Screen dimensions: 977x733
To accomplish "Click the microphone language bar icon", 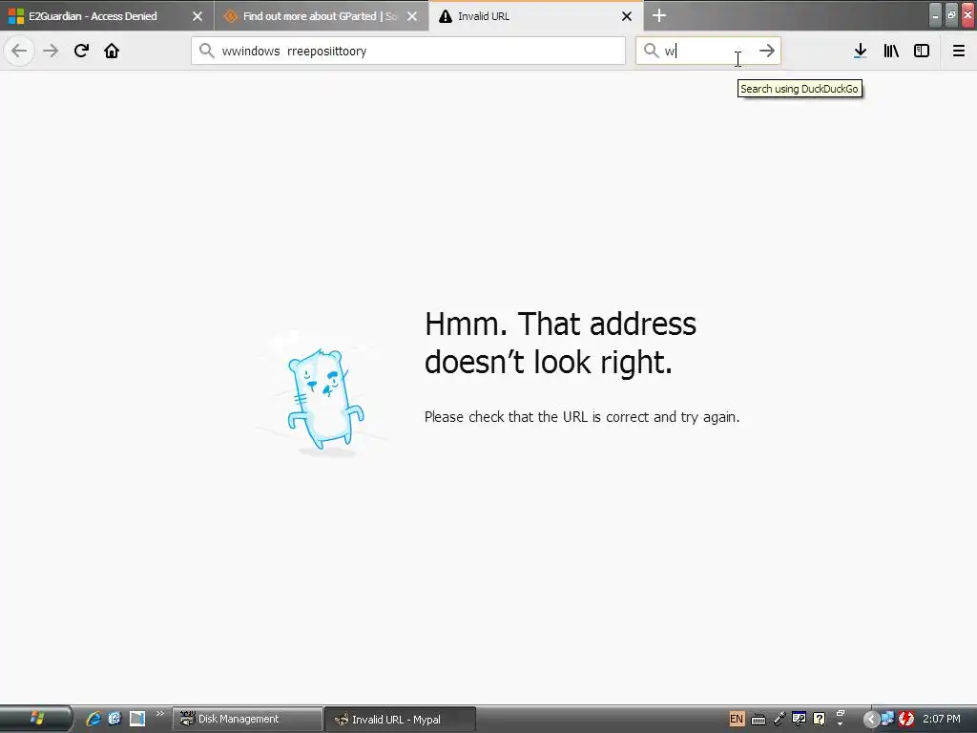I will coord(779,719).
